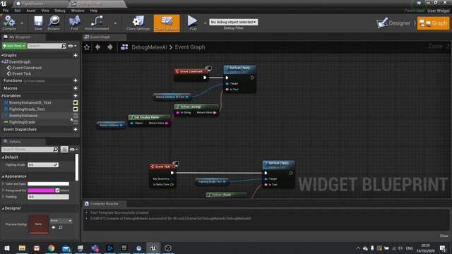Open My Blueprint view options eye menu

pos(72,46)
